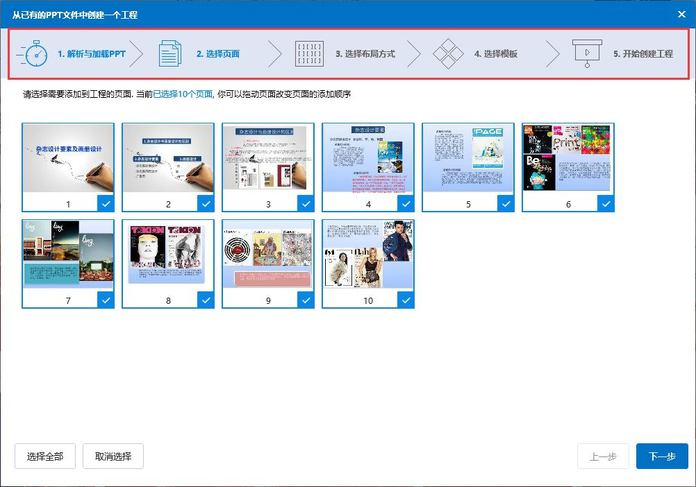
Task: Deselect page 7 via its checkmark
Action: (106, 300)
